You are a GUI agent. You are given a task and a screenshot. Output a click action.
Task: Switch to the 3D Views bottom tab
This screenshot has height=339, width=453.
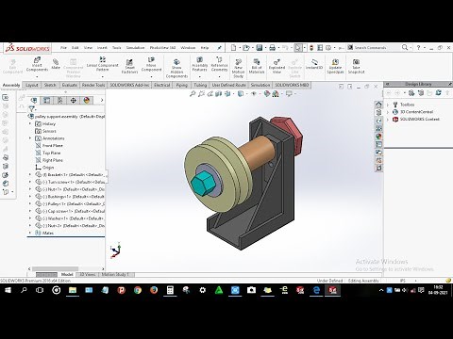pyautogui.click(x=87, y=274)
